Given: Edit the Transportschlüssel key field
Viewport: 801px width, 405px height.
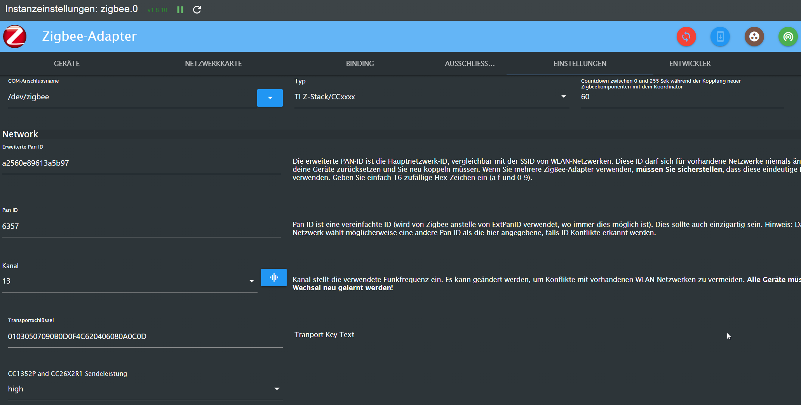Looking at the screenshot, I should [145, 337].
